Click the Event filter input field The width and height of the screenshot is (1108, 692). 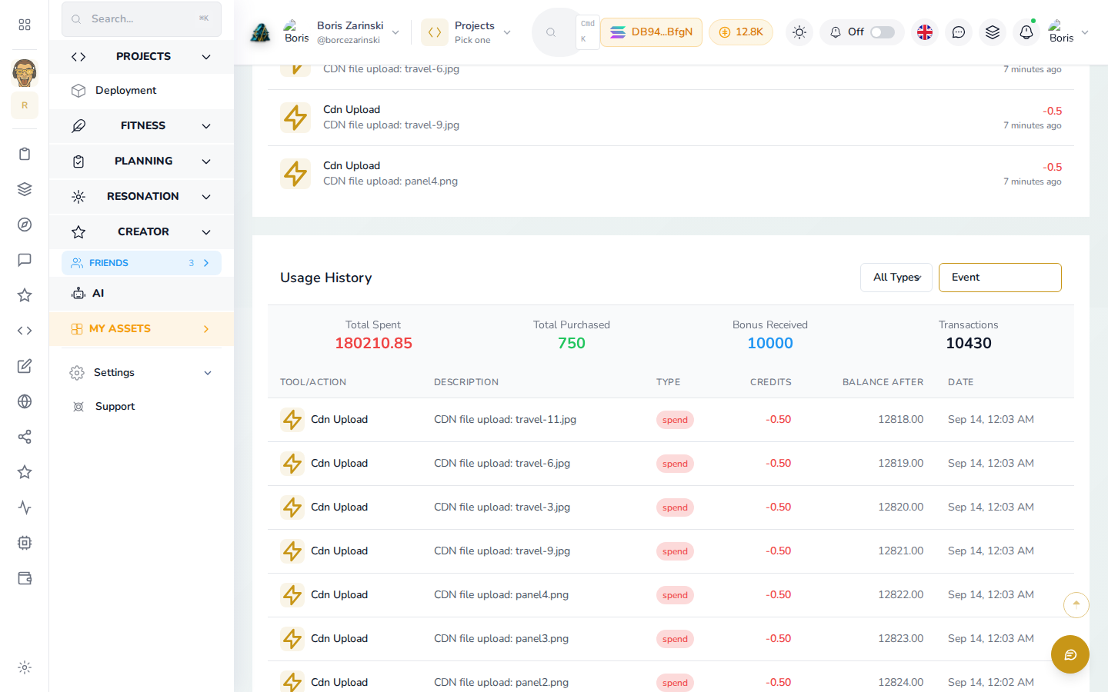click(1000, 278)
